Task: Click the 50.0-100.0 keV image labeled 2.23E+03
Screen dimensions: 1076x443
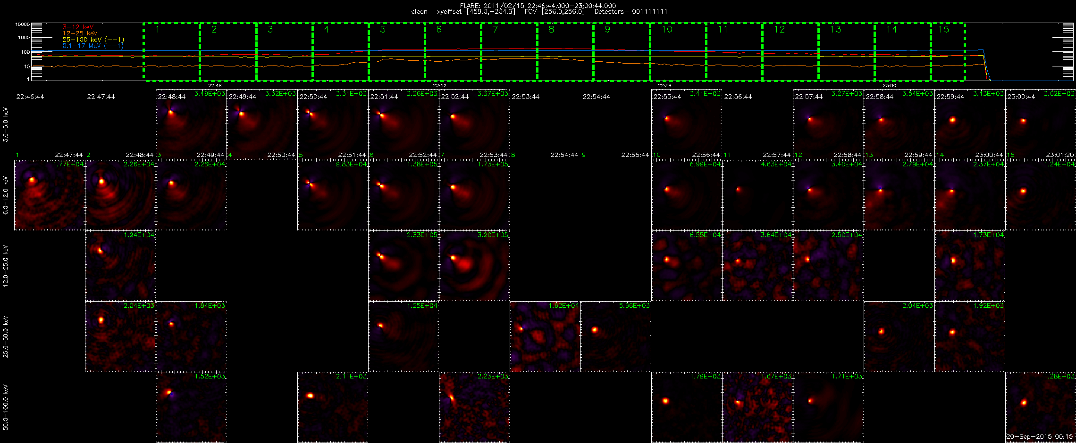Action: [x=474, y=407]
